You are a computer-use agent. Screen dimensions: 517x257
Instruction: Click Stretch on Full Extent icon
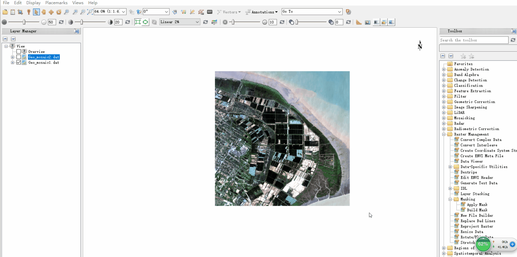[138, 22]
